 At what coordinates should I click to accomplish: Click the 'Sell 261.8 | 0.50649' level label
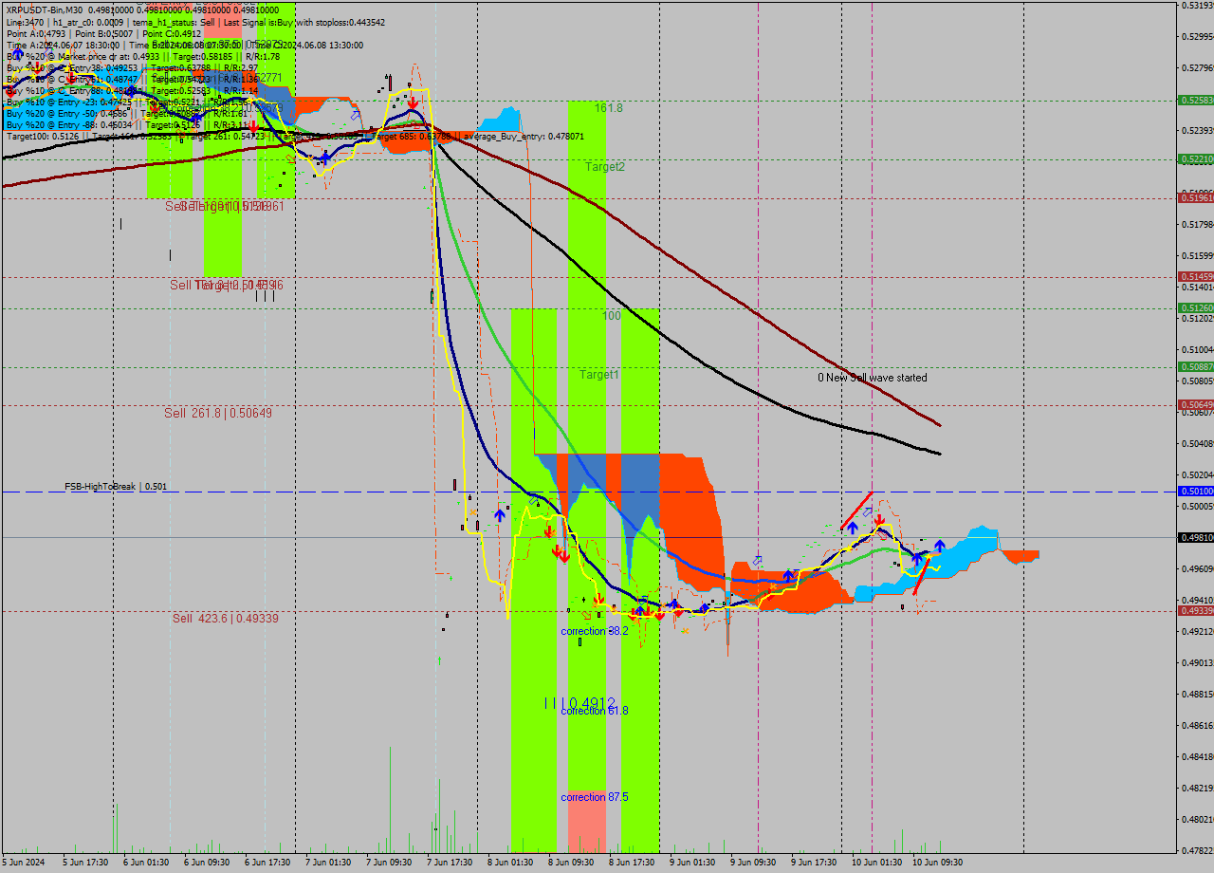(218, 413)
